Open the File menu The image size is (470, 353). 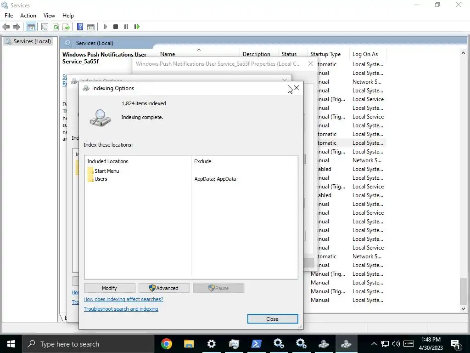pyautogui.click(x=9, y=16)
